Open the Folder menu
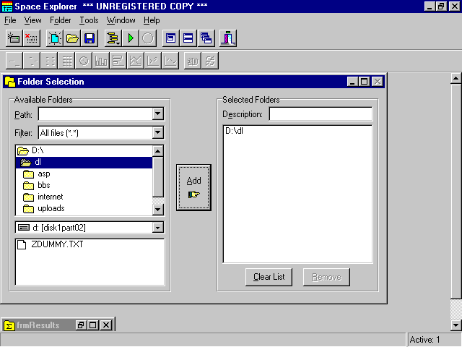Image resolution: width=462 pixels, height=347 pixels. coord(61,20)
